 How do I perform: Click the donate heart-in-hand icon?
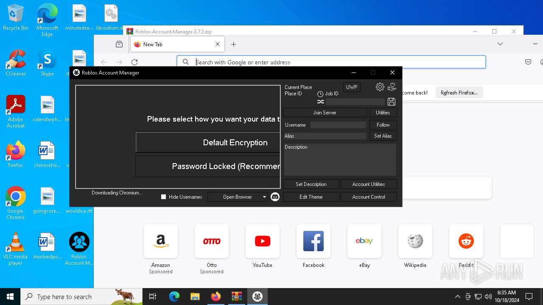point(392,87)
